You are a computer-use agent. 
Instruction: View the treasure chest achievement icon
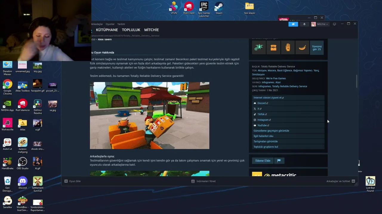tap(273, 47)
